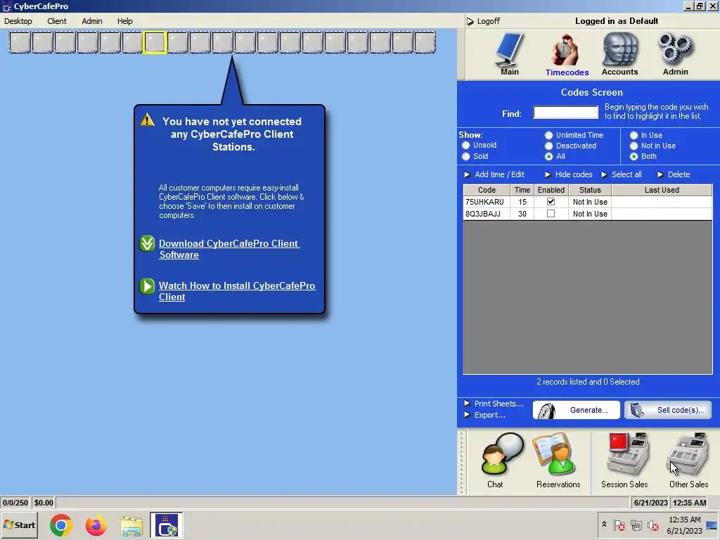
Task: Open Other Sales cash register
Action: (x=688, y=460)
